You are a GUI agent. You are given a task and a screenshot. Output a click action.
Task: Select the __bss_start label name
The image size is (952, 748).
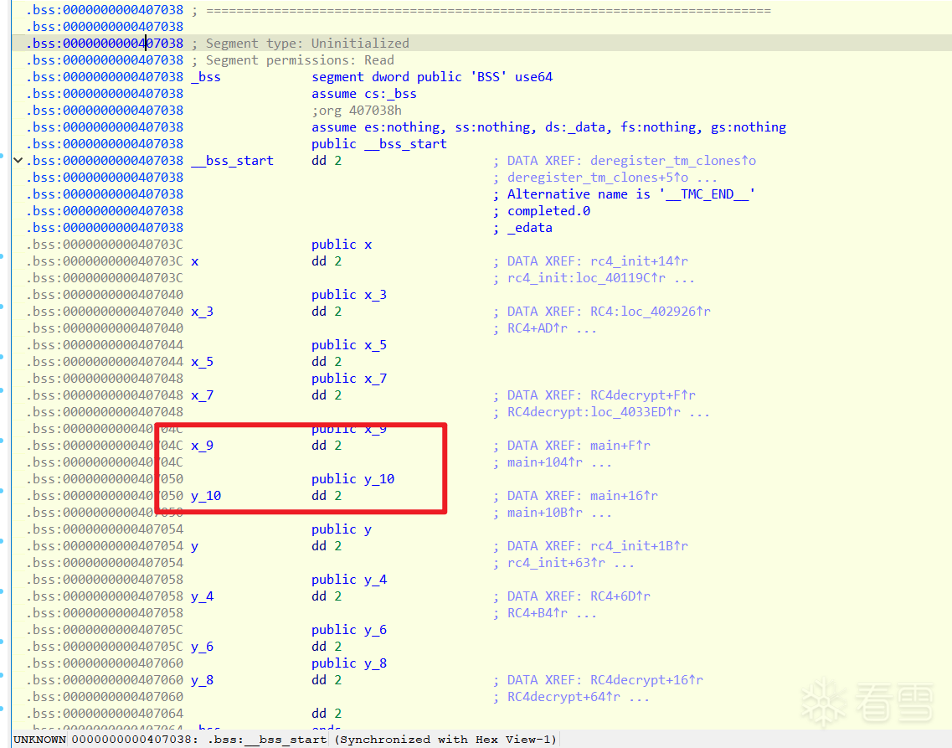pyautogui.click(x=232, y=160)
